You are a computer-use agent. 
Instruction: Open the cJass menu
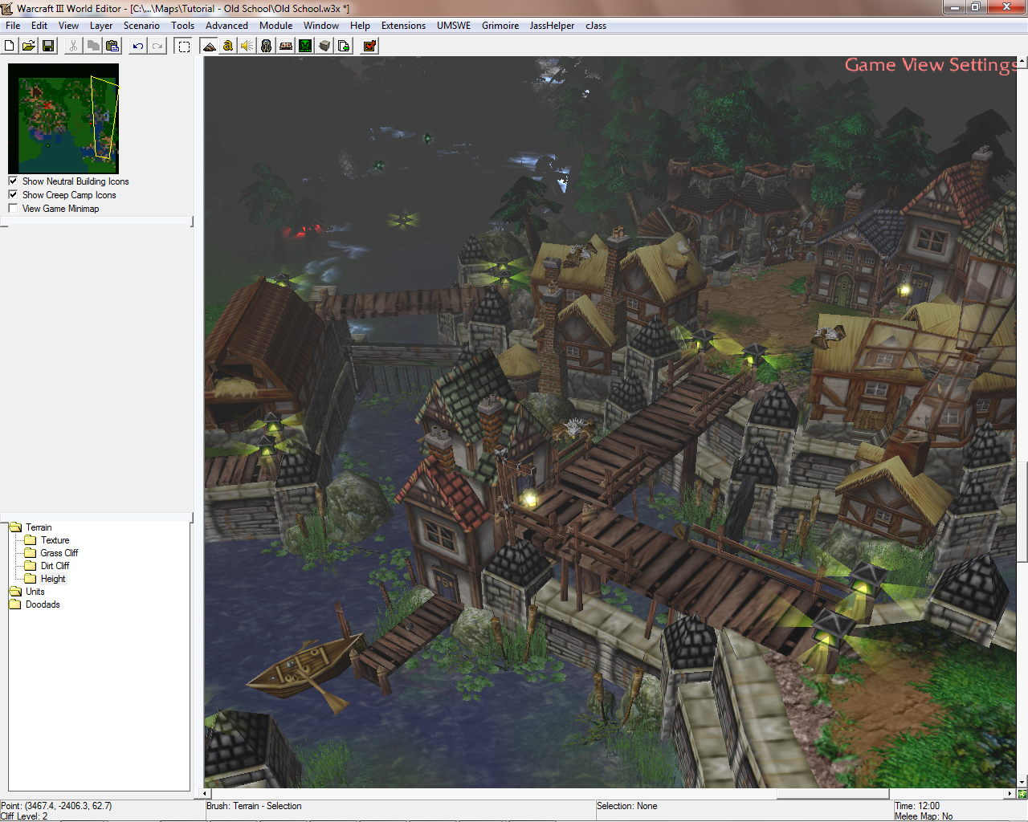pyautogui.click(x=596, y=26)
